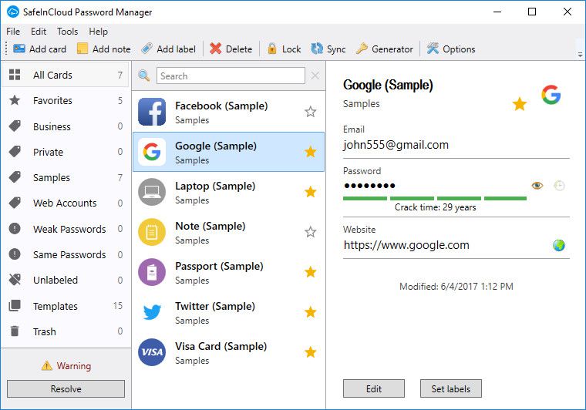Click the Set labels button

point(451,388)
